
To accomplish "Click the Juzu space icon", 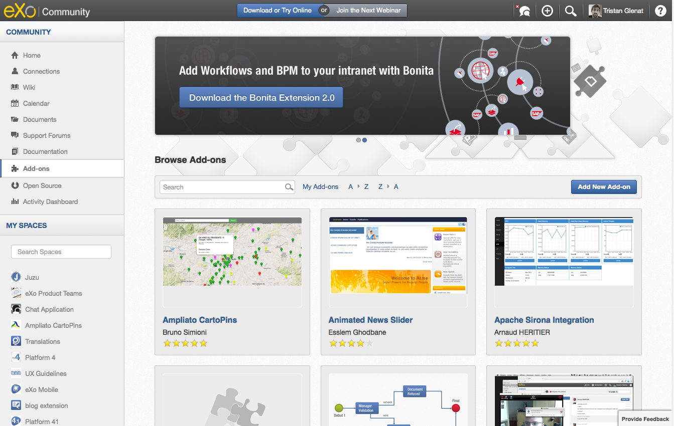I will (x=16, y=277).
